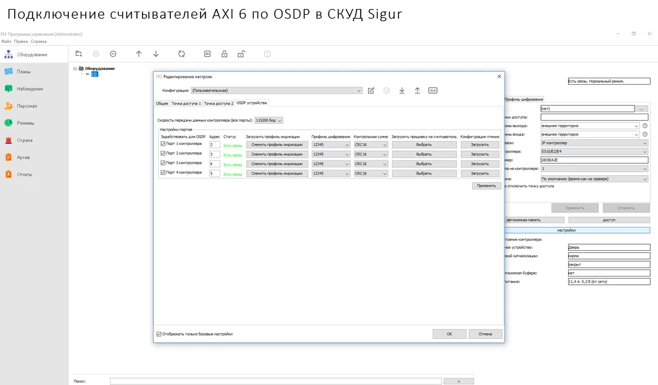
Task: Click the XLS export icon
Action: pos(432,90)
